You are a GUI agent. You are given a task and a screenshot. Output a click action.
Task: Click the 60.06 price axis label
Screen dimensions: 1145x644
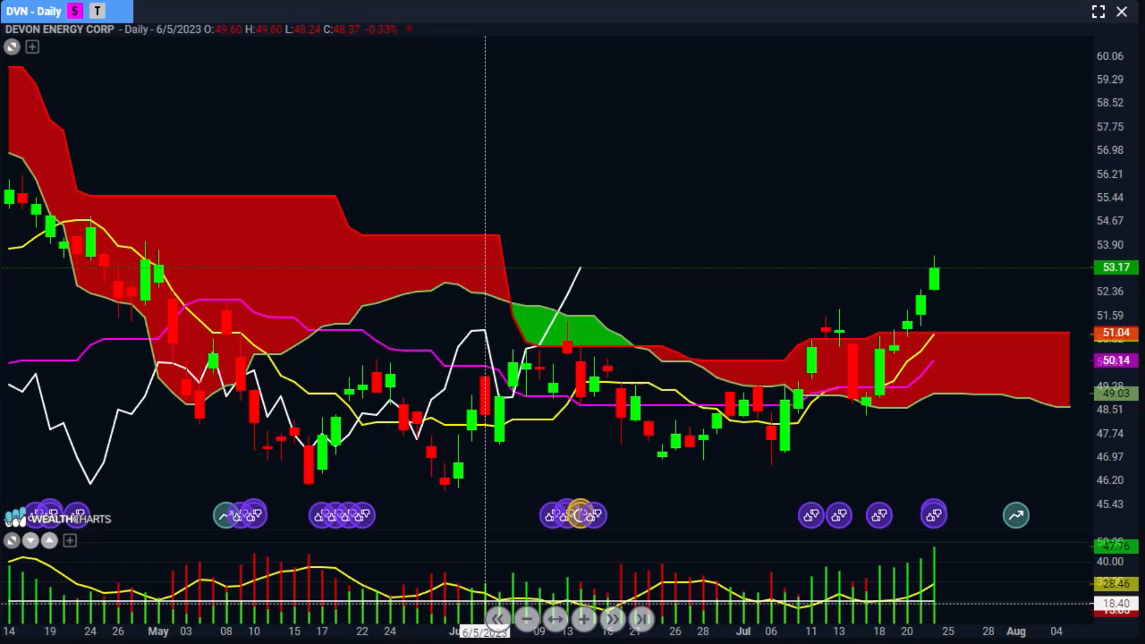pos(1110,56)
